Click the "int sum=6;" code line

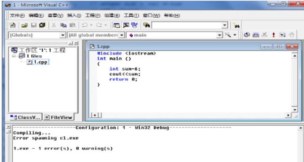(125, 69)
